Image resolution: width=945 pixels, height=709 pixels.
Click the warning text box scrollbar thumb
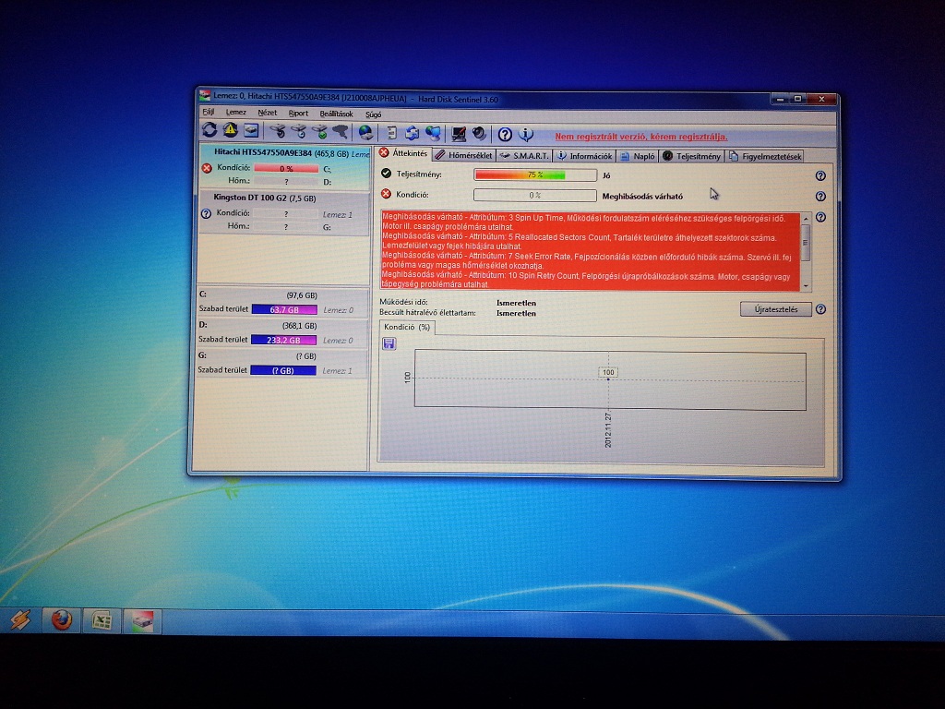(x=806, y=244)
